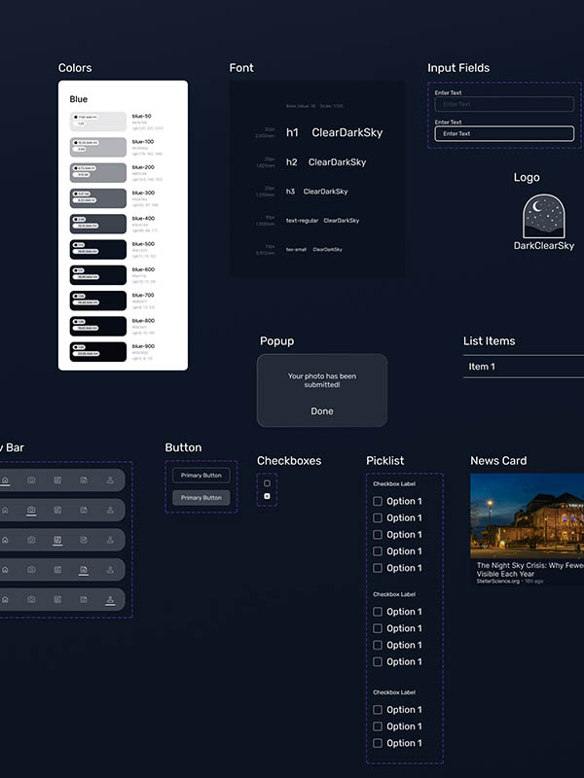The width and height of the screenshot is (584, 778).
Task: Open the Night Sky Crisis news headline
Action: point(529,569)
